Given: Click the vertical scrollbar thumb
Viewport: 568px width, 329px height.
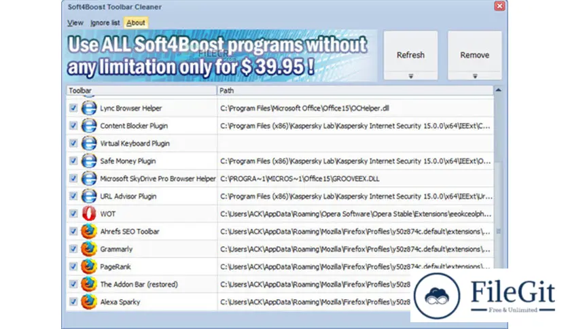Looking at the screenshot, I should click(499, 232).
